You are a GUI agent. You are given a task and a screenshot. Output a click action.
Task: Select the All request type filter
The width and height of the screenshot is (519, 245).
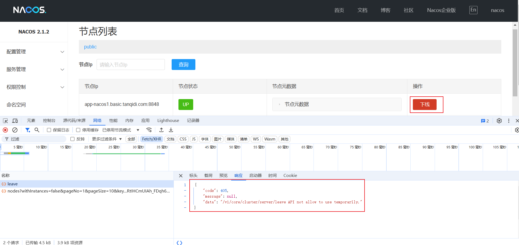131,139
